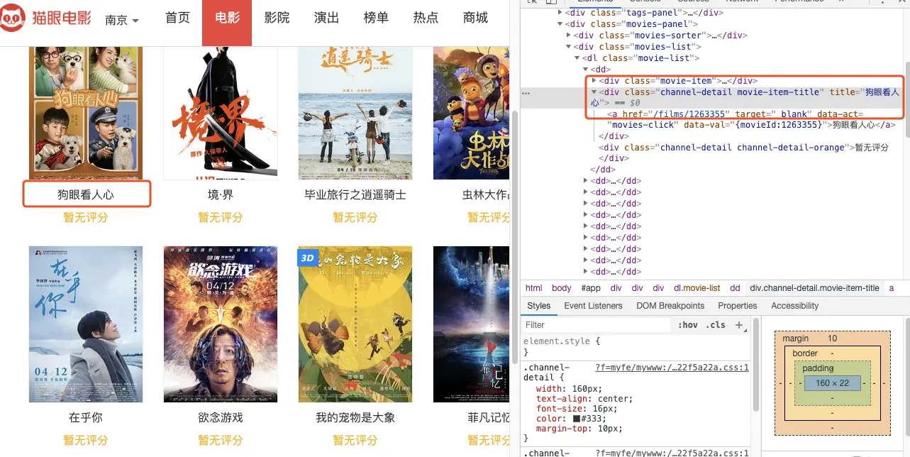This screenshot has width=910, height=457.
Task: Click the 毕业旅行之逍遥骑士 movie poster
Action: (355, 113)
